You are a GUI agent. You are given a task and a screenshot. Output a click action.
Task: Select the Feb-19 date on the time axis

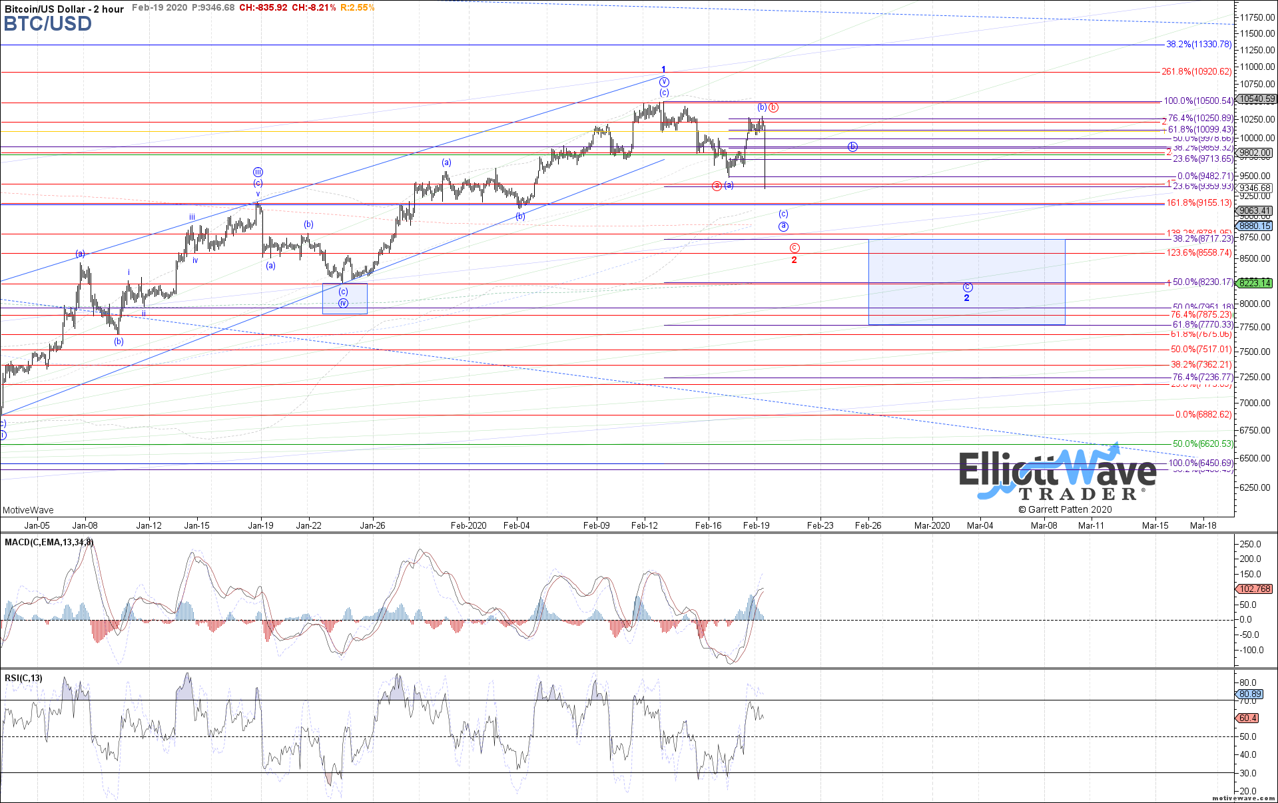coord(756,525)
